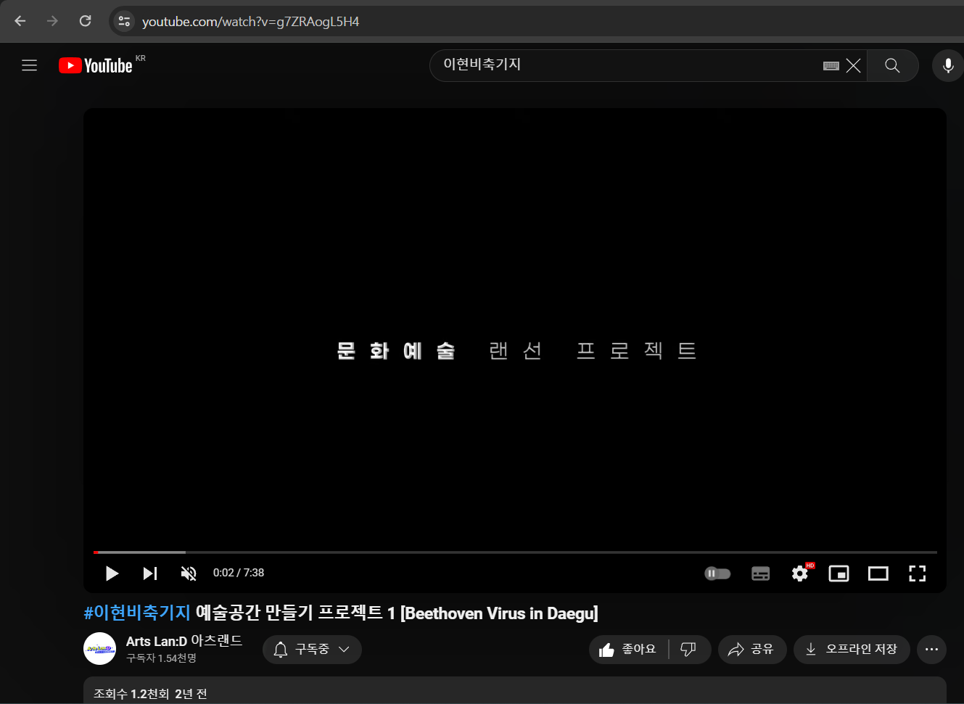
Task: Skip to the next video
Action: 150,573
